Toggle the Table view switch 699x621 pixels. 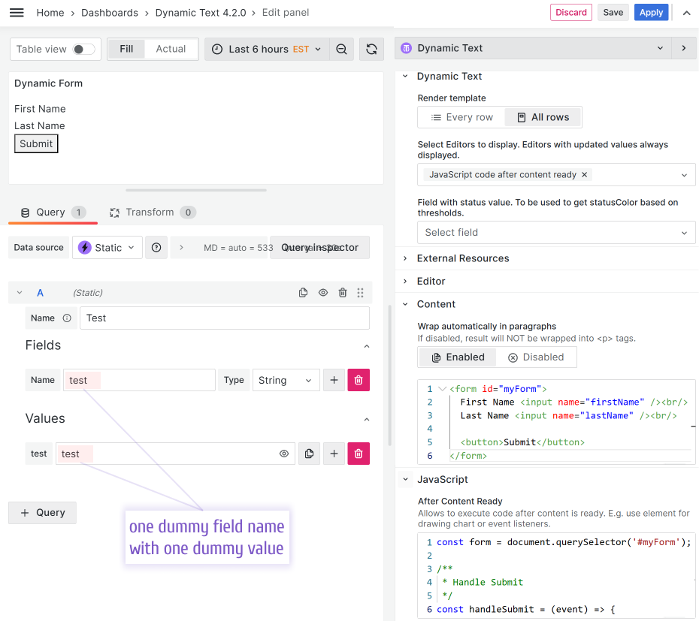click(x=77, y=48)
